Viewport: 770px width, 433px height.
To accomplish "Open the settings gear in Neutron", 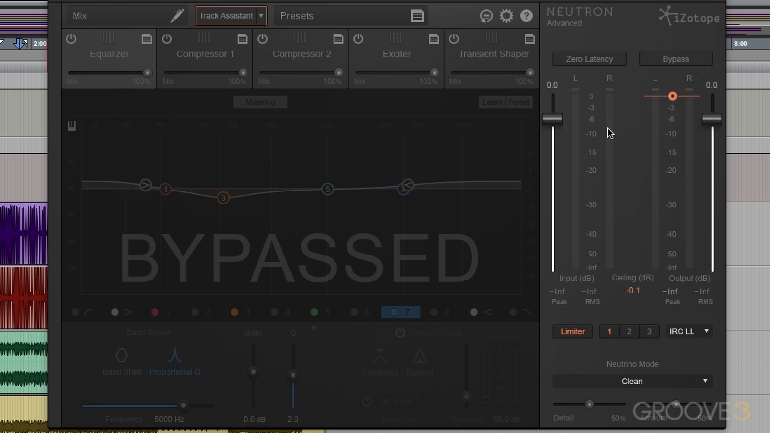I will pos(506,16).
